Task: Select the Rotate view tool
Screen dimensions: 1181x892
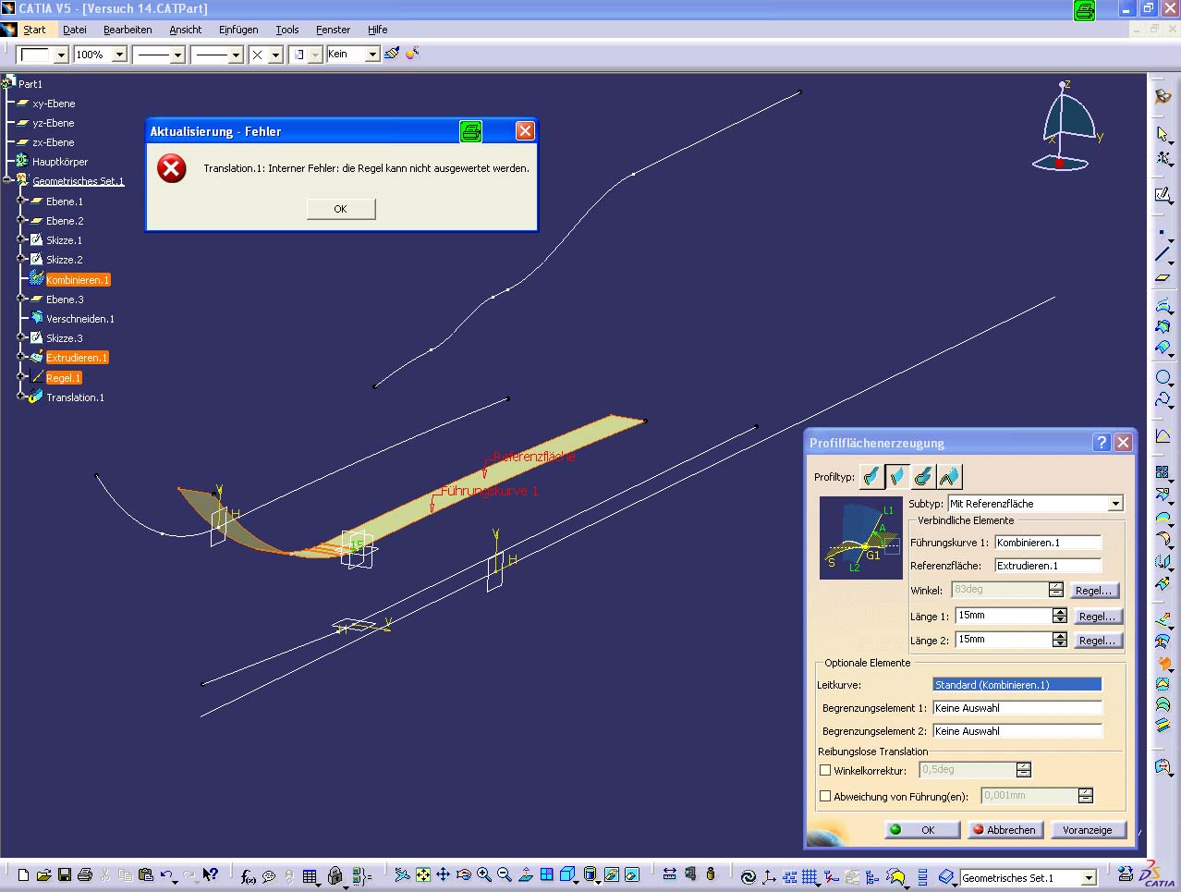Action: pyautogui.click(x=463, y=874)
